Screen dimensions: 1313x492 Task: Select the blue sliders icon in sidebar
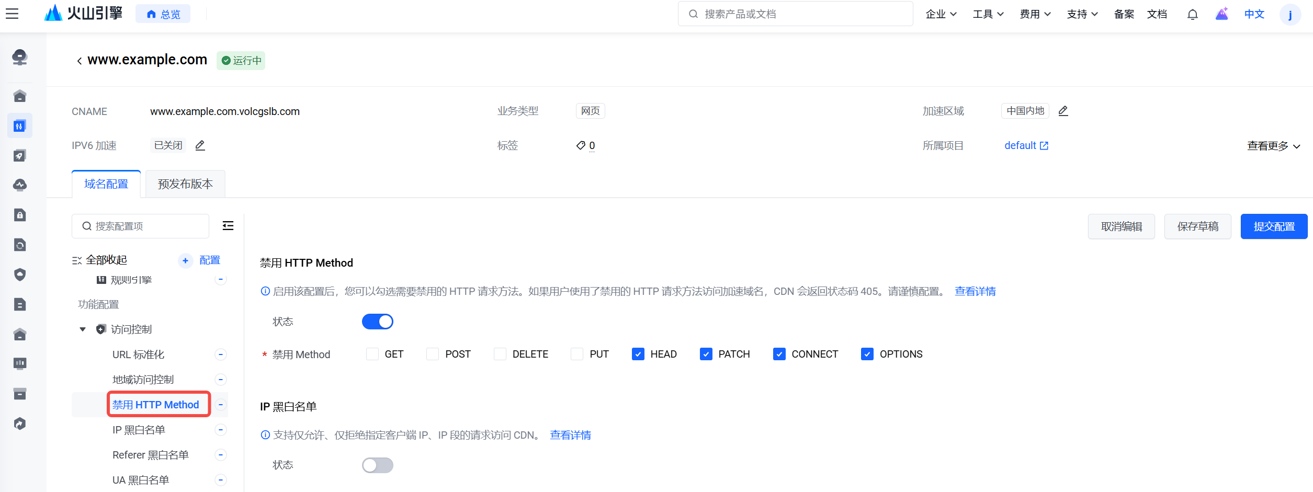[x=20, y=125]
